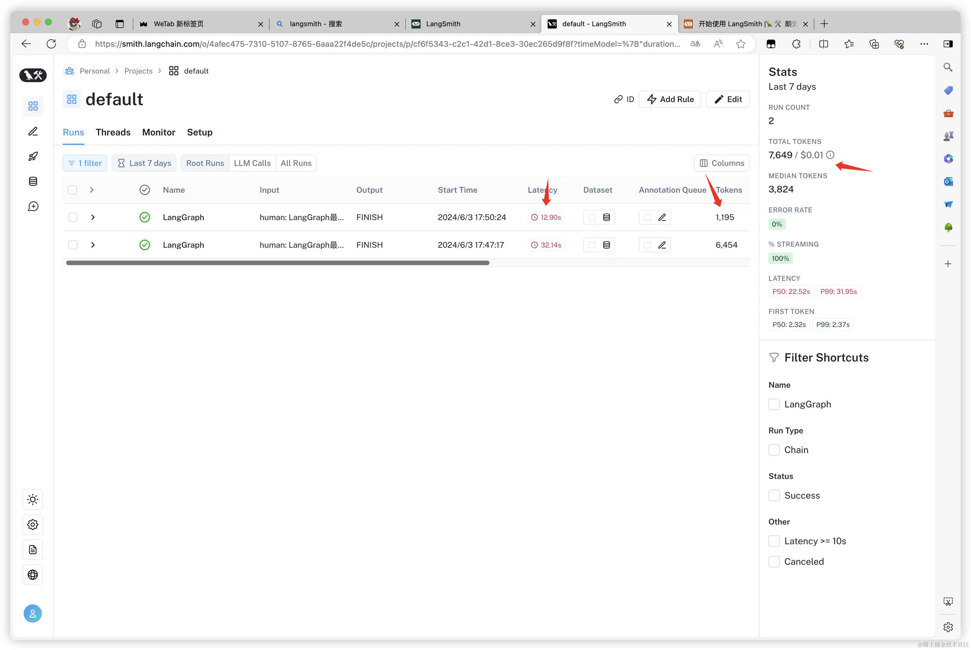Click the horizontal table scrollbar
The image size is (971, 650).
tap(277, 263)
